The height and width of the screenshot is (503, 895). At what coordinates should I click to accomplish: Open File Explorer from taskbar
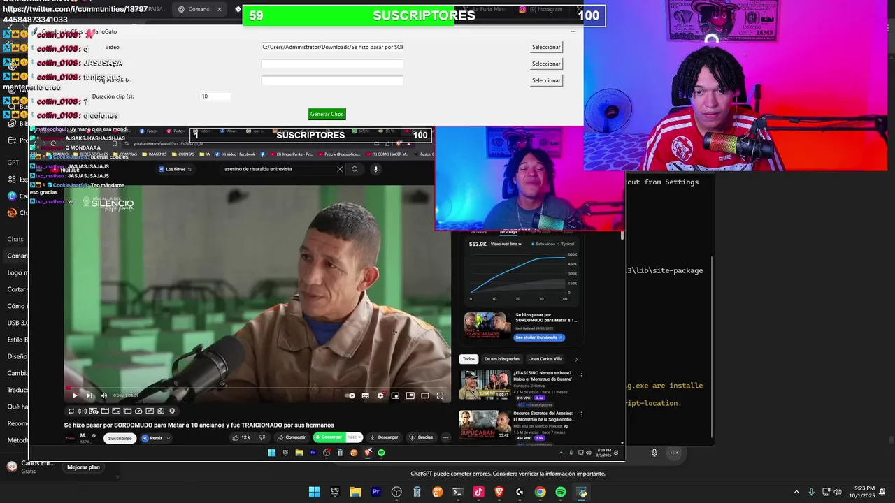[355, 492]
